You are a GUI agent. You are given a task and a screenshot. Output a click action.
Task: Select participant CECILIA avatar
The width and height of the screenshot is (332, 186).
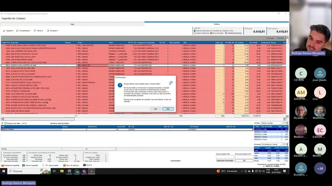pyautogui.click(x=301, y=74)
